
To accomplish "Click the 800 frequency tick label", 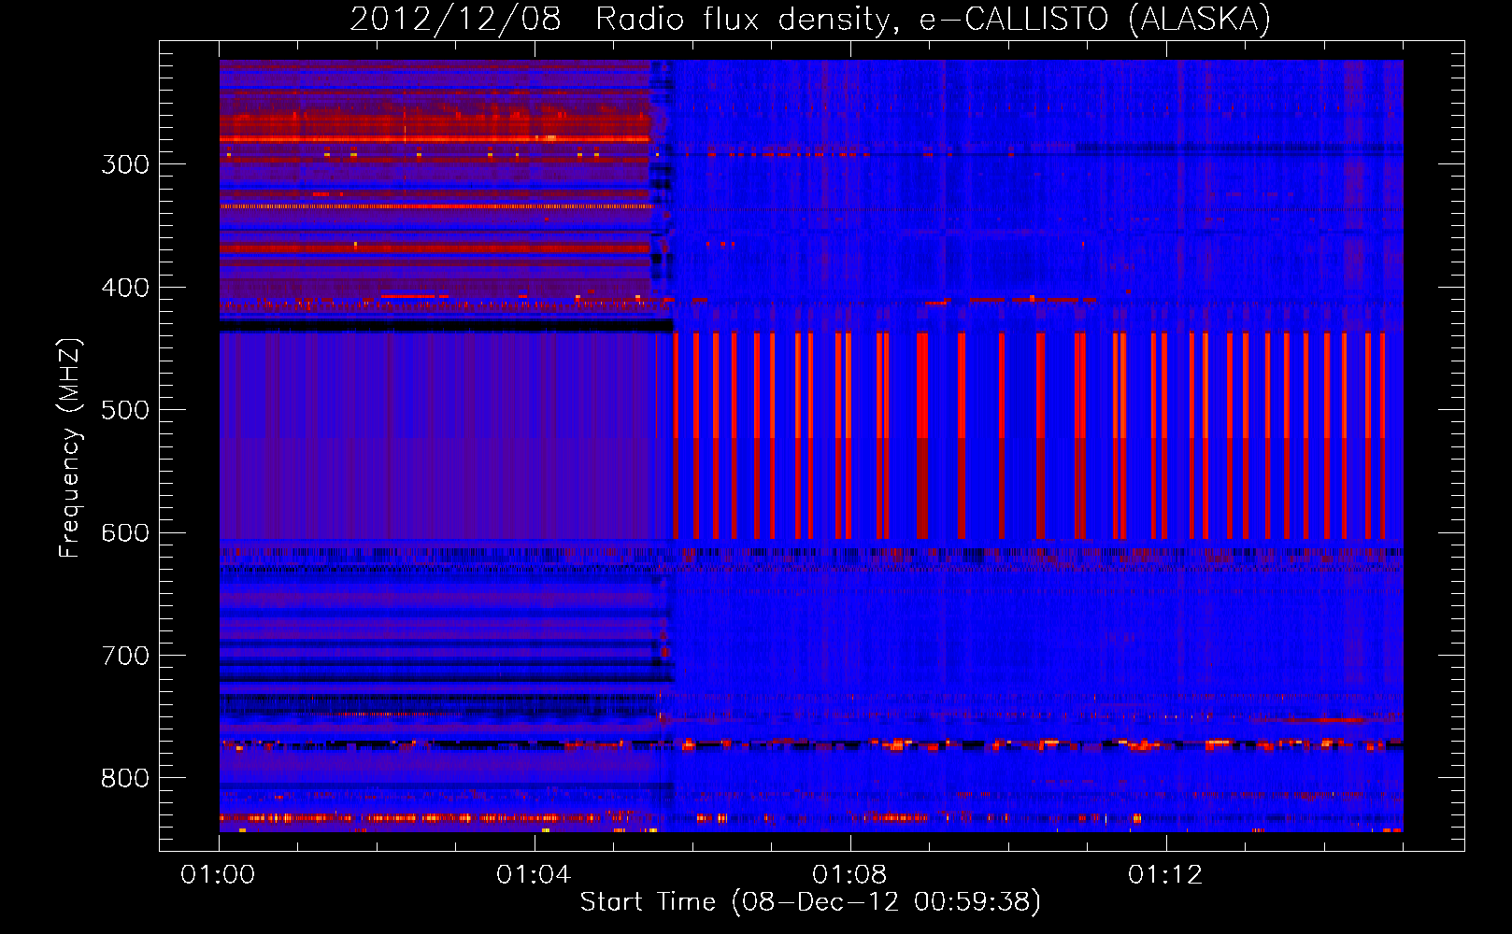I will pos(124,779).
